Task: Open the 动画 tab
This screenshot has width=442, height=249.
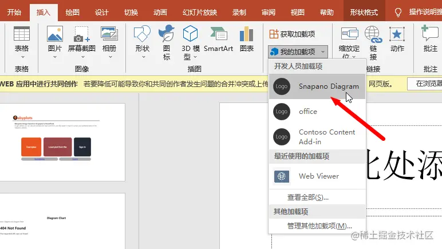Action: click(x=160, y=13)
